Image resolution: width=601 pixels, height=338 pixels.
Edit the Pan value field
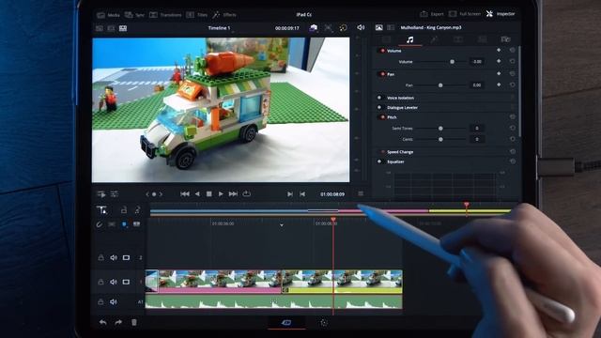pyautogui.click(x=476, y=85)
